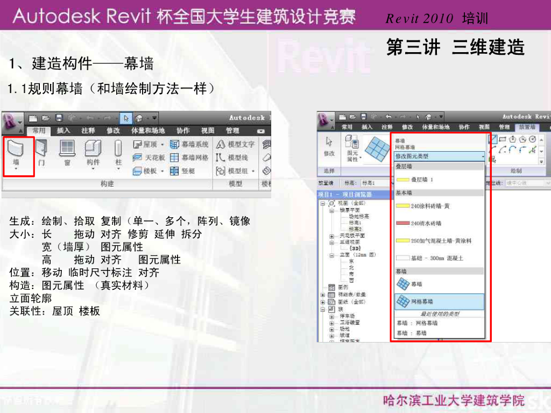The image size is (551, 413).
Task: Click the Open folder icon in left toolbar
Action: click(46, 118)
